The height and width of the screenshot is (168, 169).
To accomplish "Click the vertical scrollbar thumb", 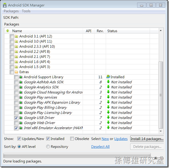I will click(x=161, y=95).
